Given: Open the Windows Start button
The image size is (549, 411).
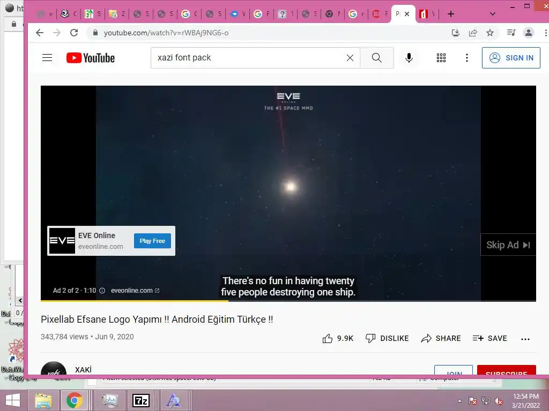Looking at the screenshot, I should click(13, 400).
